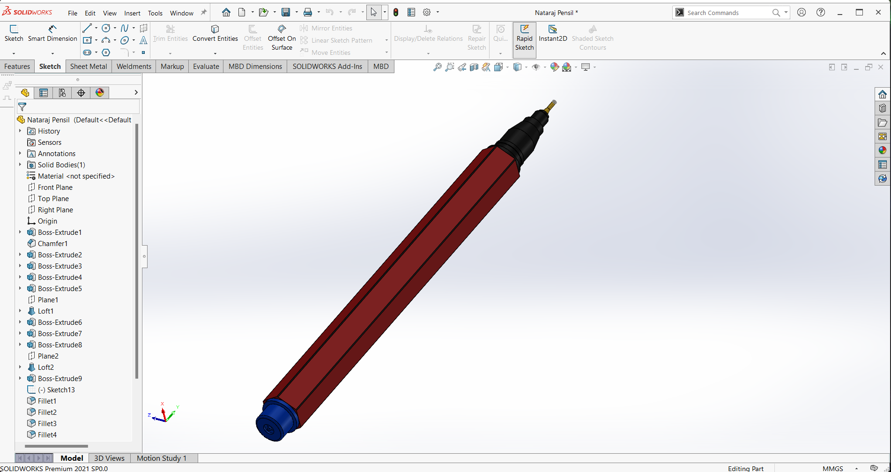
Task: Select the Arc sketch tool
Action: 106,40
